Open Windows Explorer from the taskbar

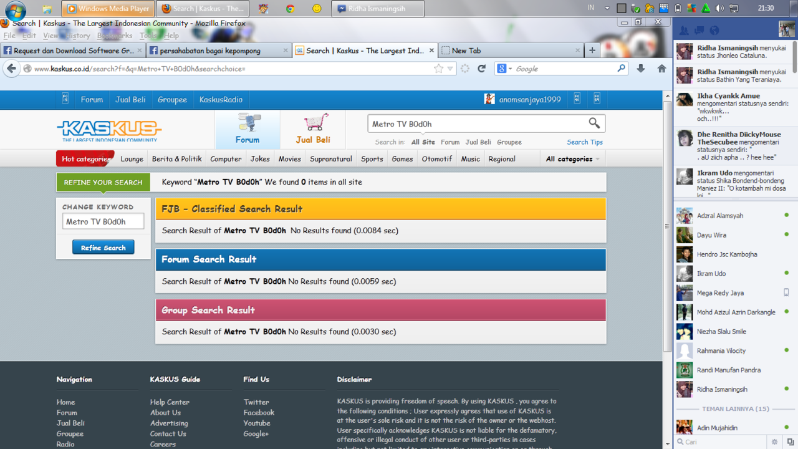47,9
